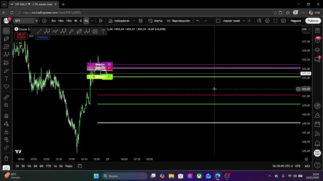Click the COMPRAR buy button
Viewport: 323px width, 181px height.
42,37
